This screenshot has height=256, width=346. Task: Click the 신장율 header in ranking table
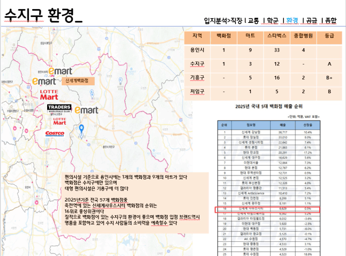[x=308, y=125]
